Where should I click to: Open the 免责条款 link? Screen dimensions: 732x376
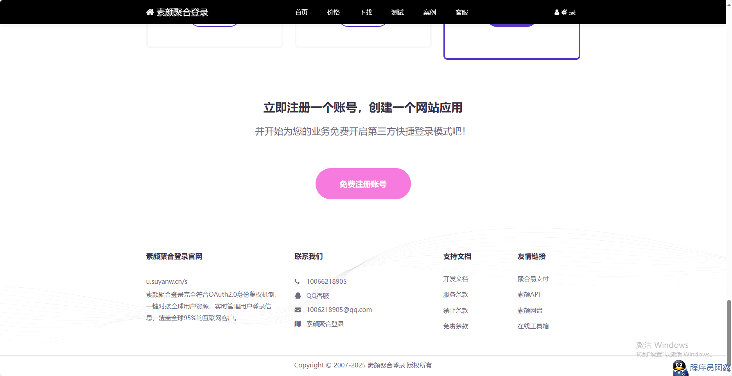[x=456, y=326]
